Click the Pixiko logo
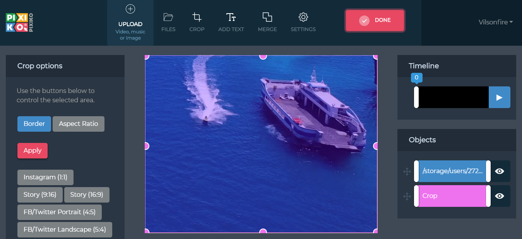This screenshot has width=522, height=239. click(x=20, y=22)
